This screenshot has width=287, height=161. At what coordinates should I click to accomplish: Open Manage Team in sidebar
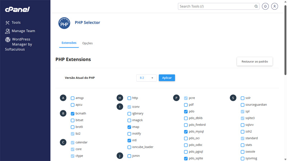[20, 31]
